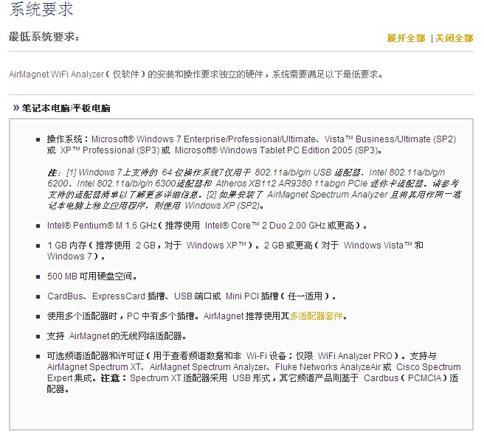This screenshot has height=435, width=484.
Task: Click the 500 MB 可用硬盘空间 text
Action: tap(91, 276)
